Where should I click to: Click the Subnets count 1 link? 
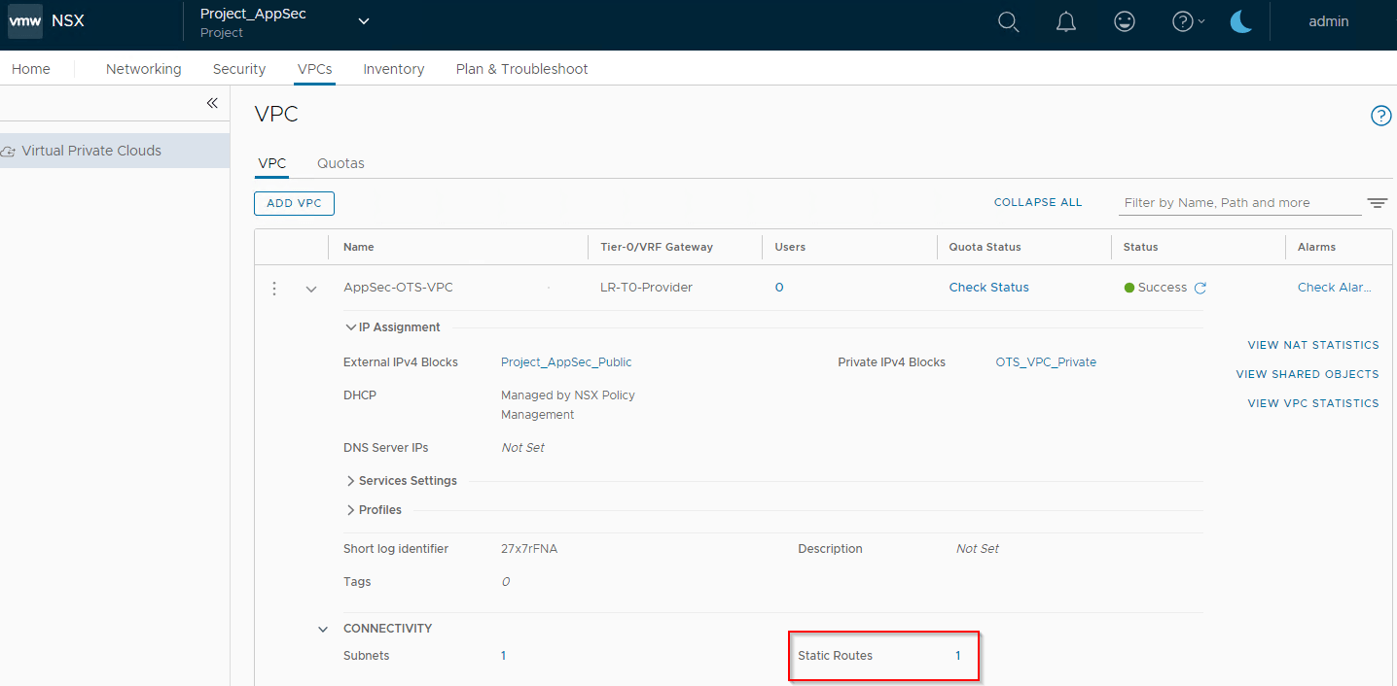pos(503,656)
